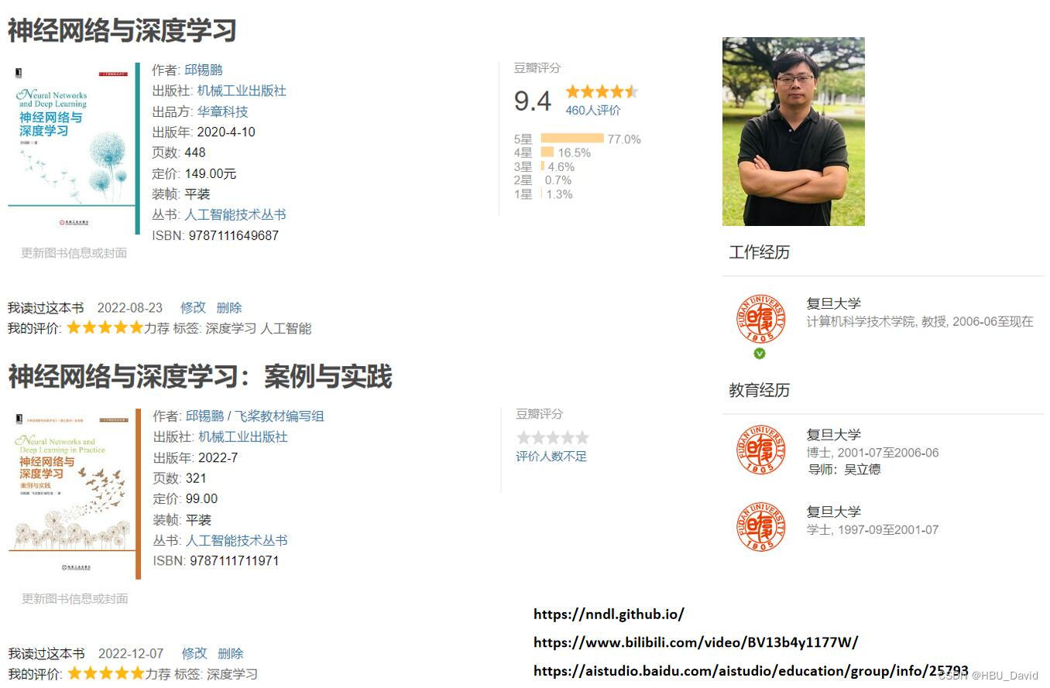Screen dimensions: 1050x688
Task: Click the 页数: 321 line
Action: pyautogui.click(x=180, y=478)
